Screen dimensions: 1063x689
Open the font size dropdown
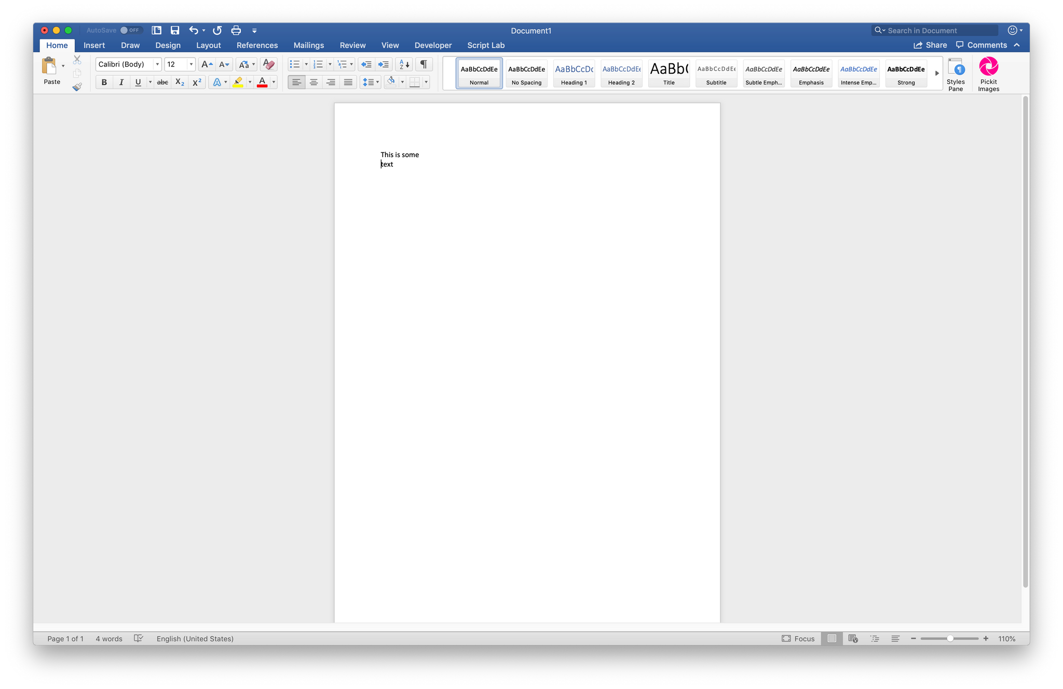pyautogui.click(x=191, y=64)
